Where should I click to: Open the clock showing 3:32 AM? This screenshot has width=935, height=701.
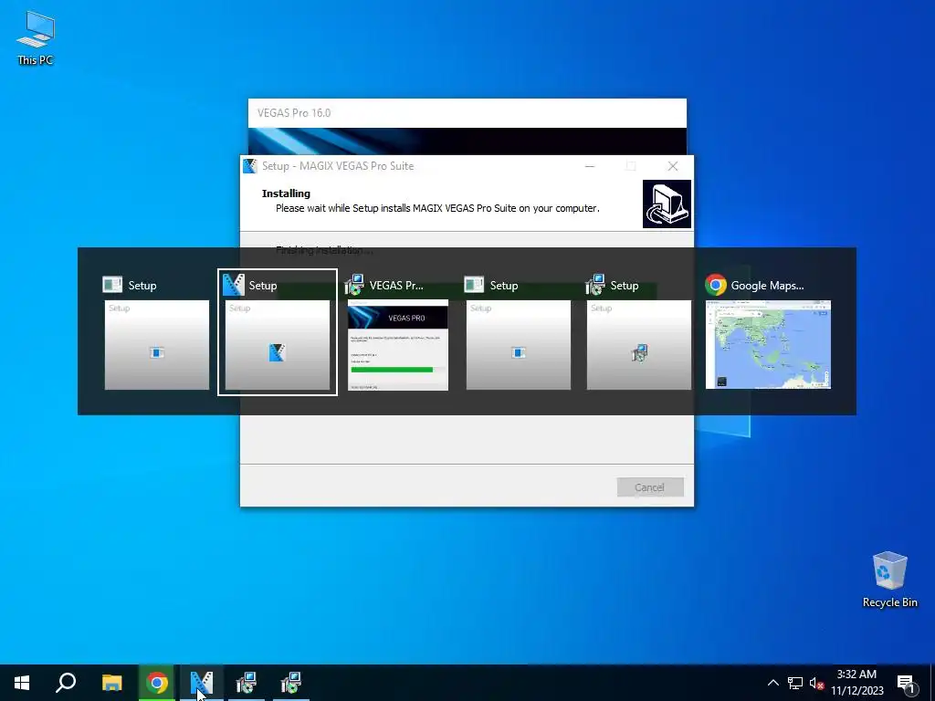click(856, 683)
